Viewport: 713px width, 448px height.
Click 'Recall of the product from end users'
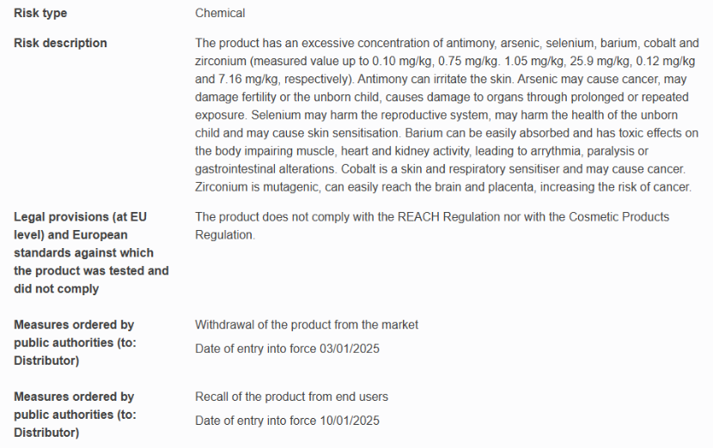[291, 397]
